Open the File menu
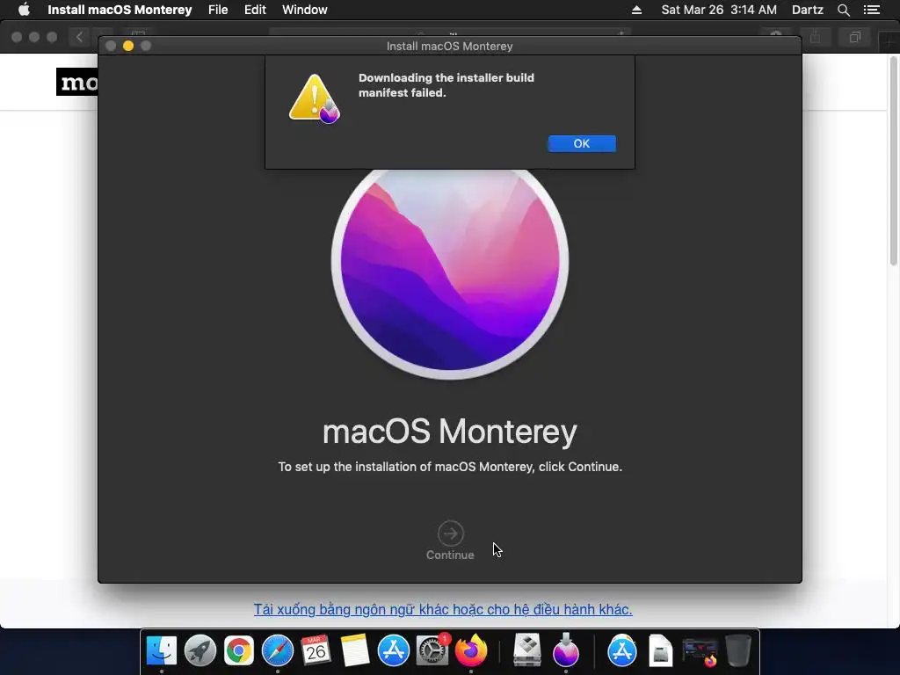 [x=218, y=10]
